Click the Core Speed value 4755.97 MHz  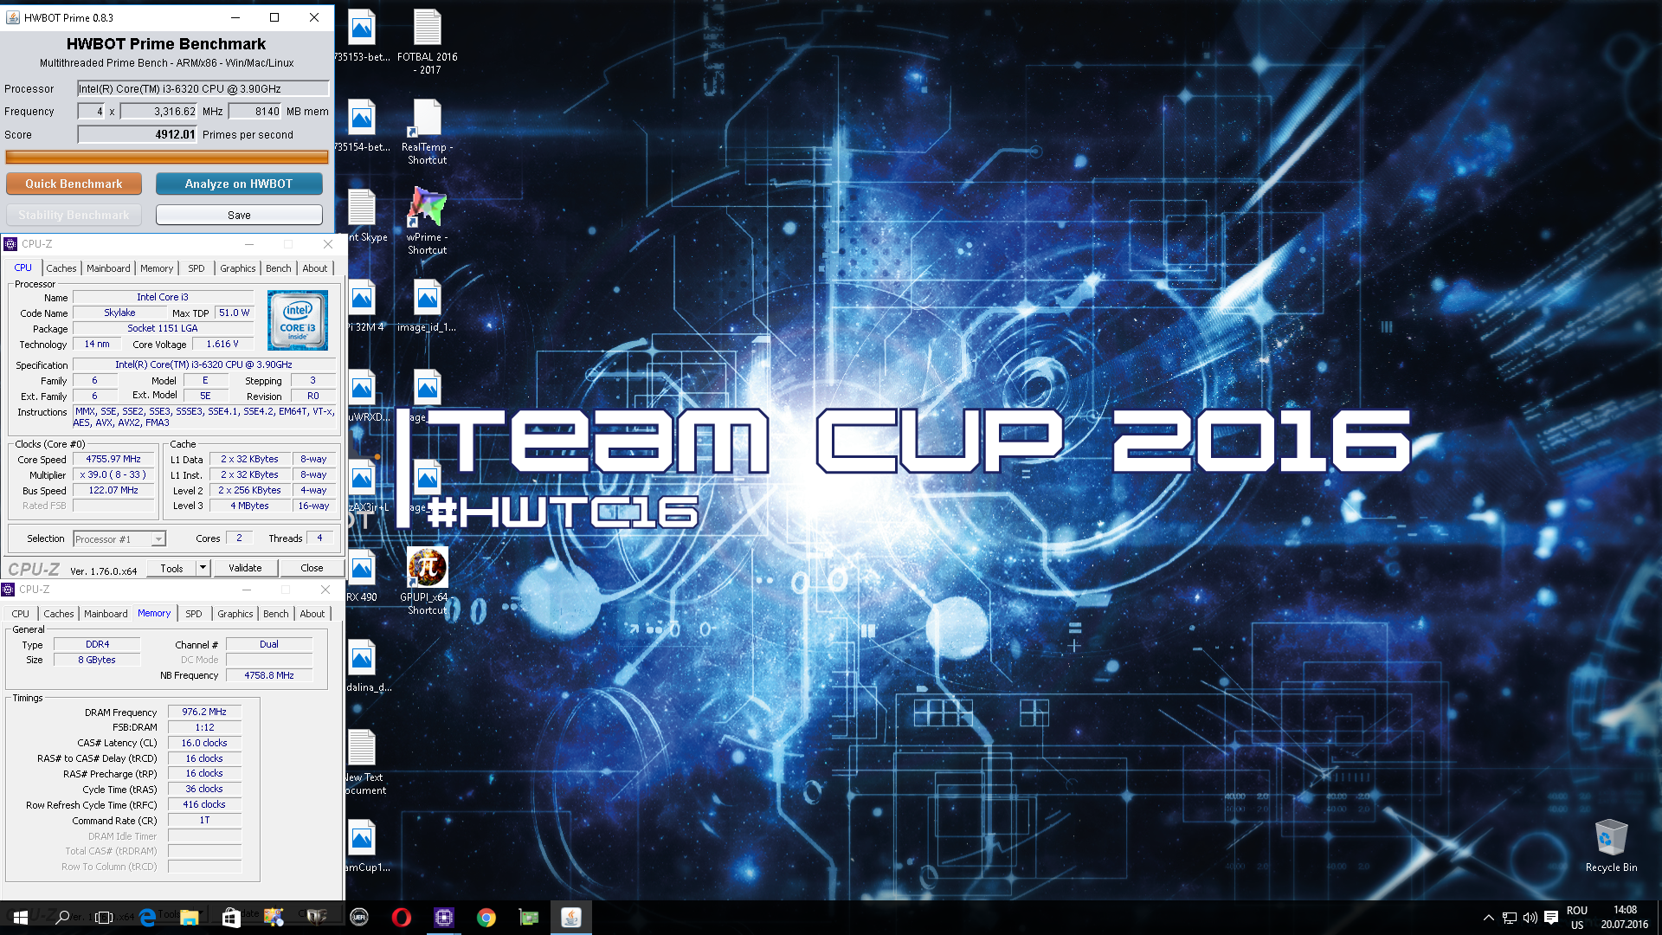113,460
